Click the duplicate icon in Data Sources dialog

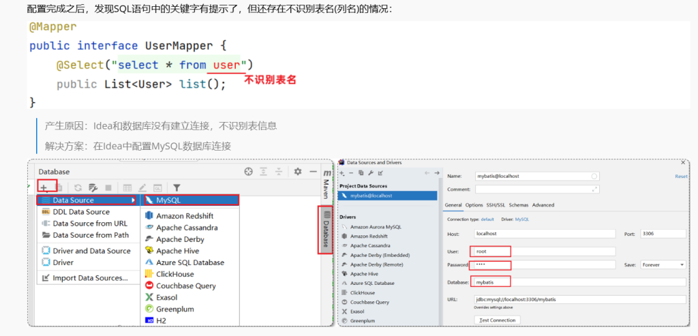361,172
